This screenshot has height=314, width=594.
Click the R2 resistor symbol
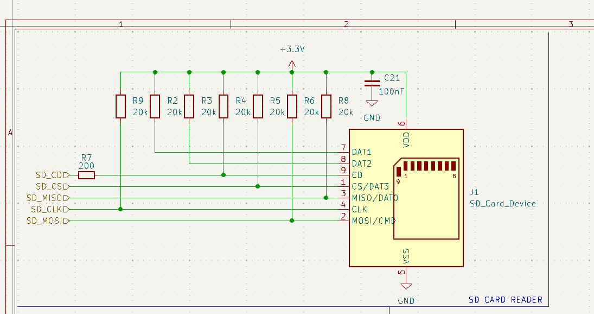(x=155, y=106)
